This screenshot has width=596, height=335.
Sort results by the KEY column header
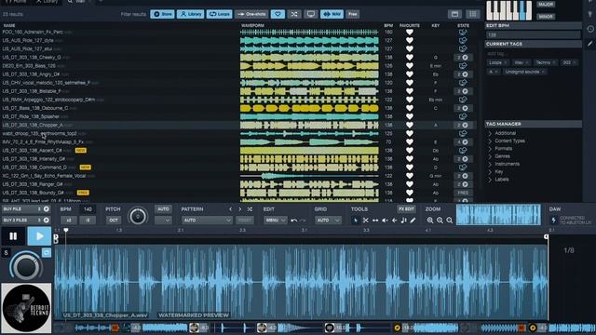[435, 25]
